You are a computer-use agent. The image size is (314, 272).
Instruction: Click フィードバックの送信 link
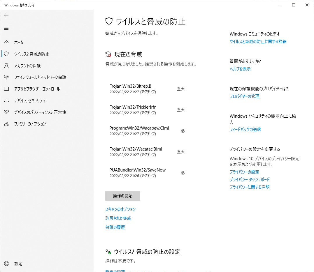click(x=245, y=129)
